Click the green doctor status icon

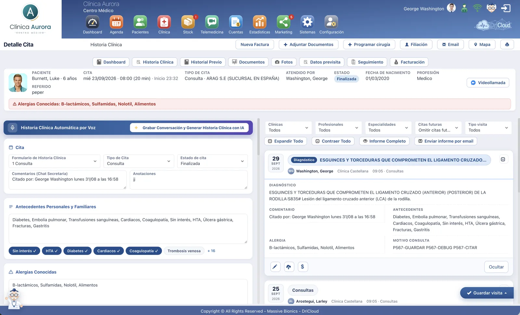click(464, 8)
